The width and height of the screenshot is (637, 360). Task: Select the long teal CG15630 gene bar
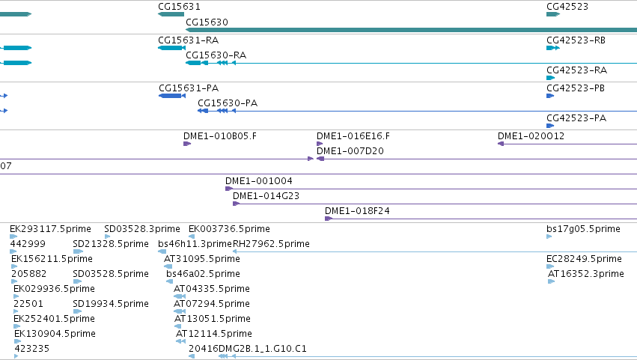point(411,30)
